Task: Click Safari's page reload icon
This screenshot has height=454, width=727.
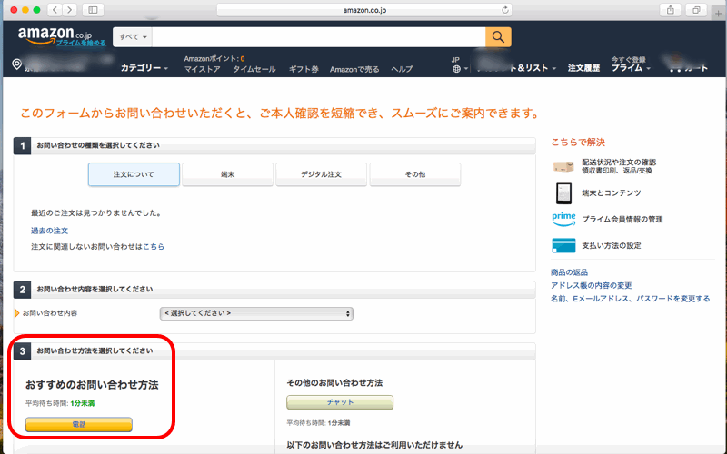Action: click(x=505, y=9)
